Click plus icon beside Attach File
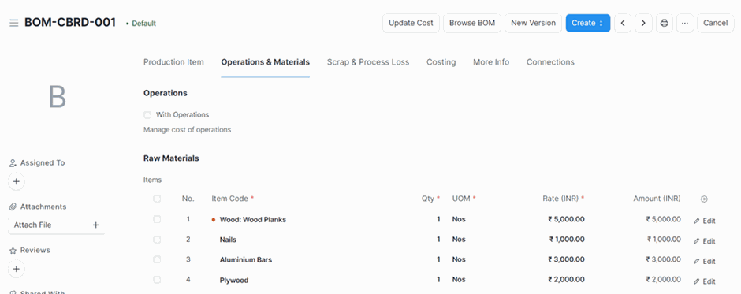Screen dimensions: 741x294 (x=95, y=225)
